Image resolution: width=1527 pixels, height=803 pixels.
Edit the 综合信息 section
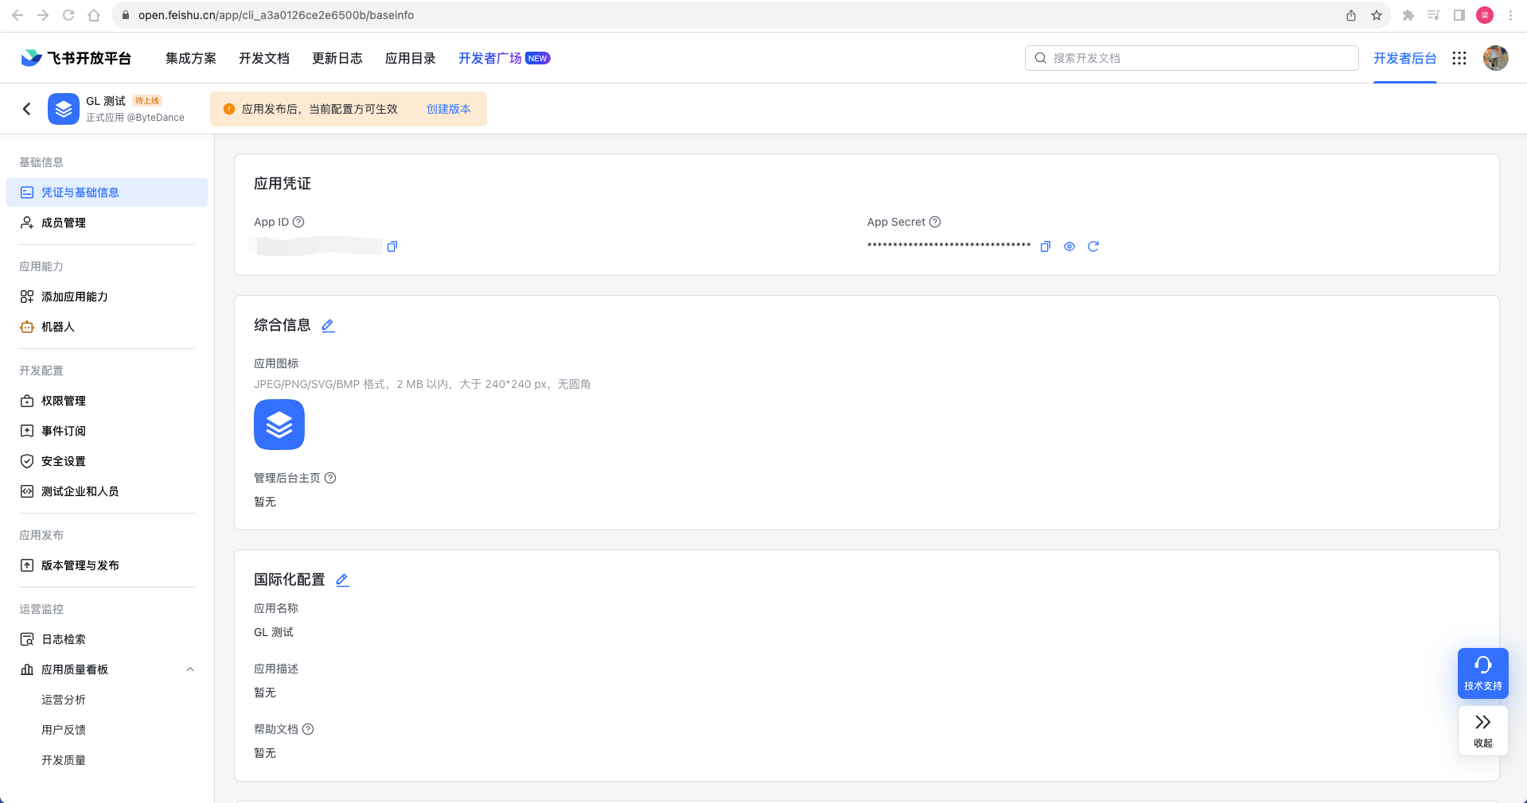tap(328, 325)
